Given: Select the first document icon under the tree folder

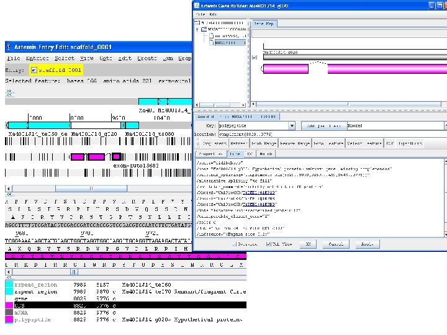Looking at the screenshot, I should pos(211,36).
